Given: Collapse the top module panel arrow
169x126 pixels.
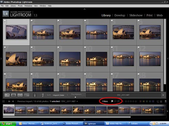Looking at the screenshot, I should (84, 9).
